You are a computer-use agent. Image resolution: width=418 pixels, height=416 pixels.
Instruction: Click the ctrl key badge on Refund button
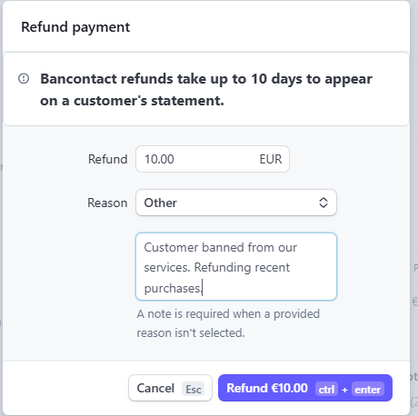[326, 389]
